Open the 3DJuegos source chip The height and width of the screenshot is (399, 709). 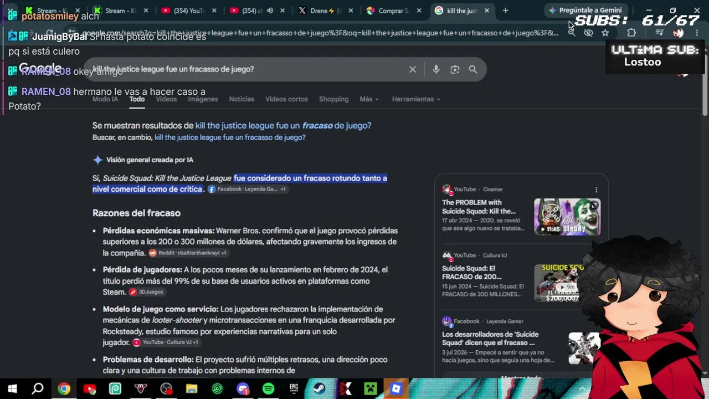tap(146, 292)
